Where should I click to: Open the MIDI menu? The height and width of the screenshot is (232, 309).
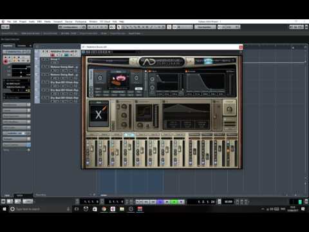[x=39, y=22]
